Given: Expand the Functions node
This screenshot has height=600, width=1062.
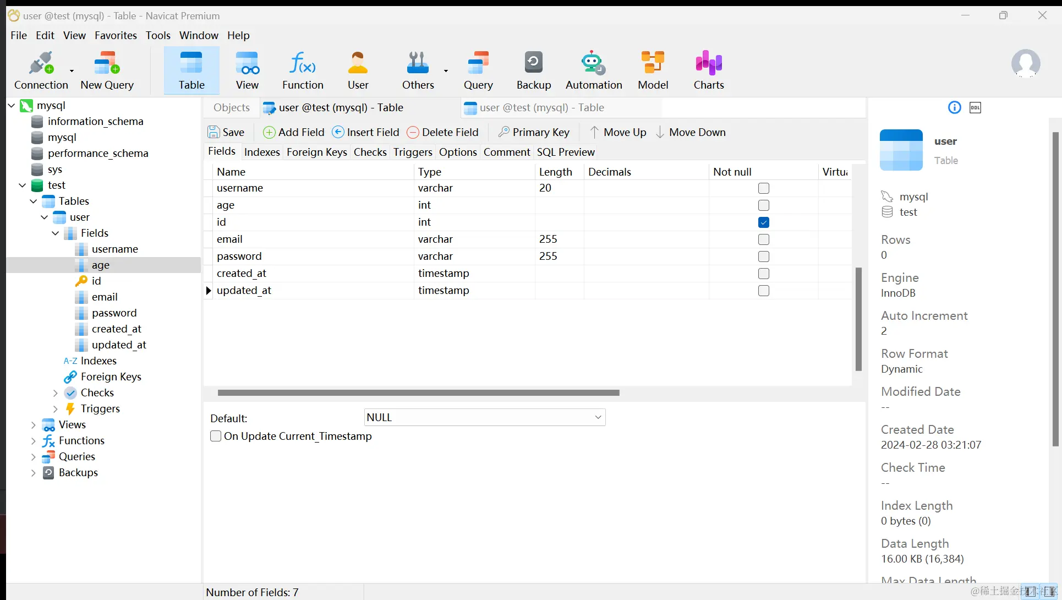Looking at the screenshot, I should pos(34,440).
